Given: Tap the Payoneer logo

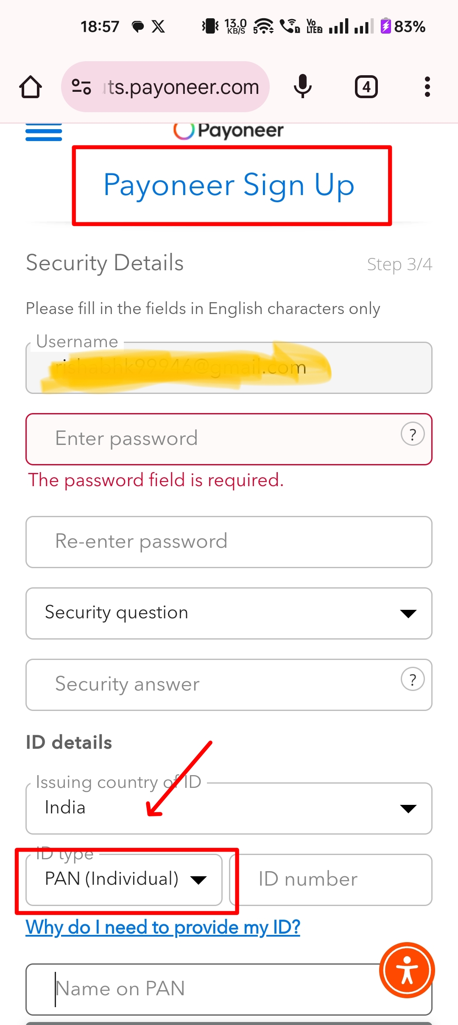Looking at the screenshot, I should [228, 130].
